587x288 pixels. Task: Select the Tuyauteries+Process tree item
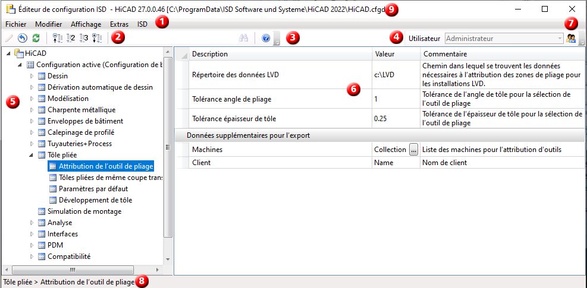[x=74, y=144]
